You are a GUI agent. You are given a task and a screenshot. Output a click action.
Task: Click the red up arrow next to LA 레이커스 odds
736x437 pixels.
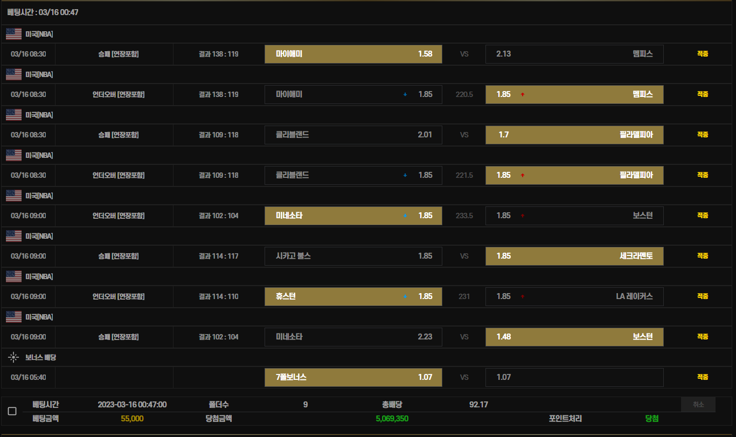[x=522, y=296]
